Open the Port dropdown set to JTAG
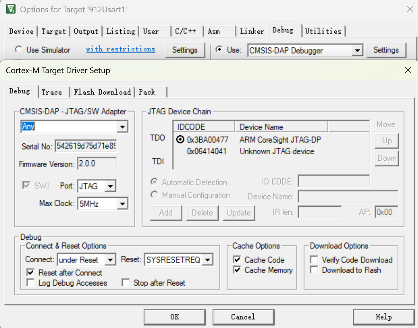 pyautogui.click(x=110, y=186)
